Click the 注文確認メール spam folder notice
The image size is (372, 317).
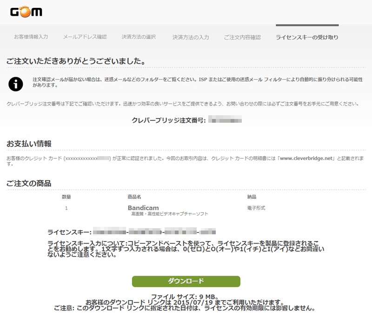(198, 82)
